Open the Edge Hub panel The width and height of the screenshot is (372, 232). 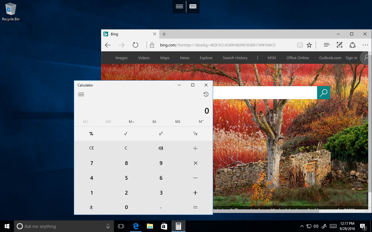327,45
